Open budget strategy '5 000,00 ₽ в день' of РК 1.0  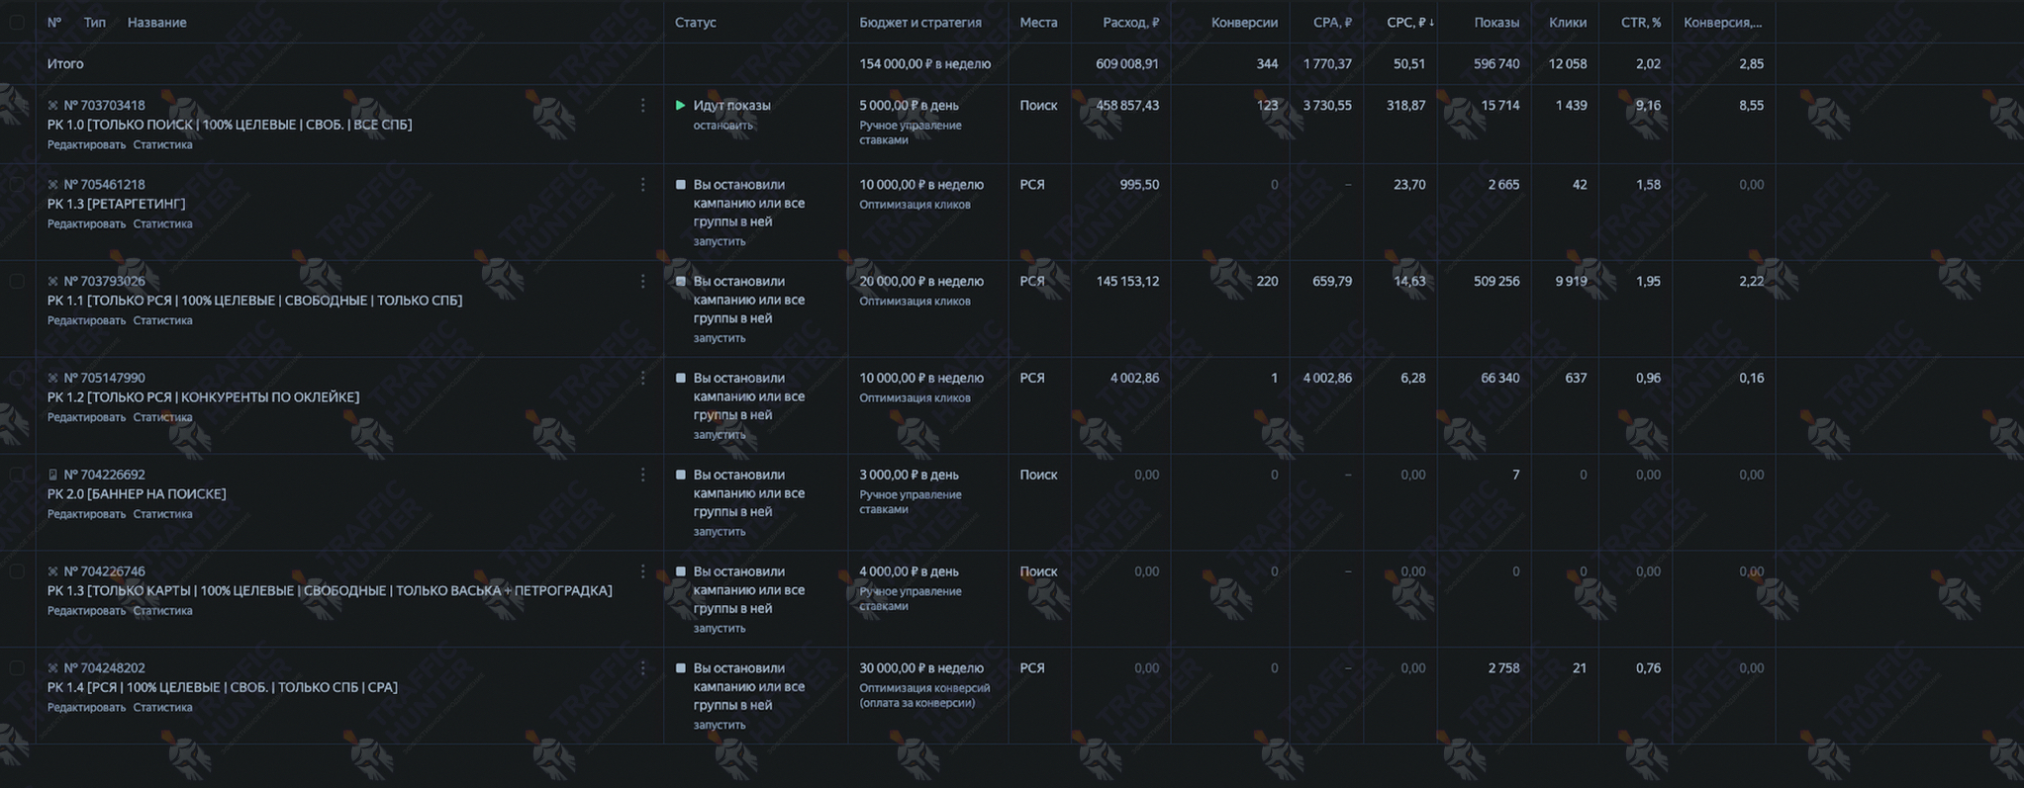911,105
